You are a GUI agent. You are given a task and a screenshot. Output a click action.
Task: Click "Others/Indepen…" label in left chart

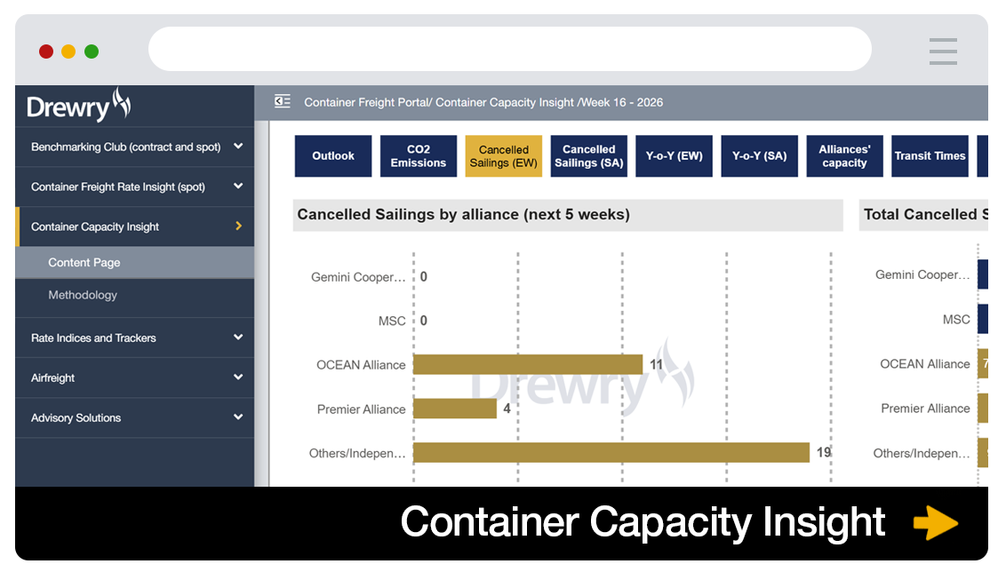[x=357, y=453]
